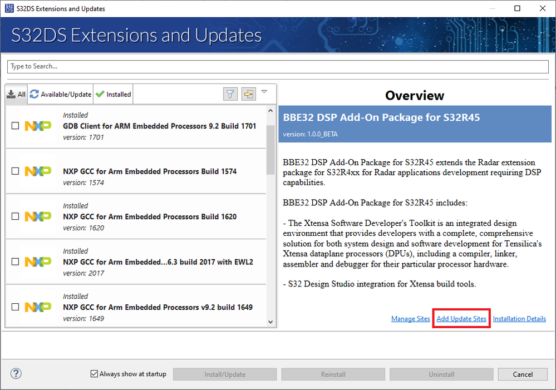
Task: Click the import/export arrow icon in the list toolbar
Action: point(249,94)
